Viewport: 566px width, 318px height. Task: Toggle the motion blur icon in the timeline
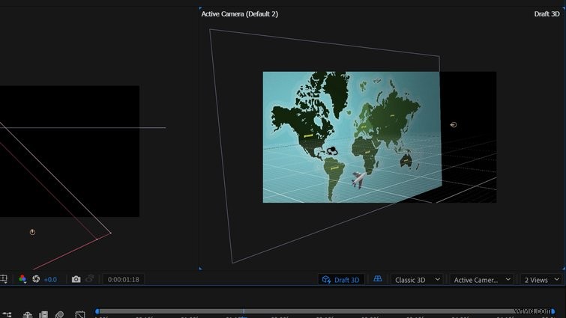[59, 315]
